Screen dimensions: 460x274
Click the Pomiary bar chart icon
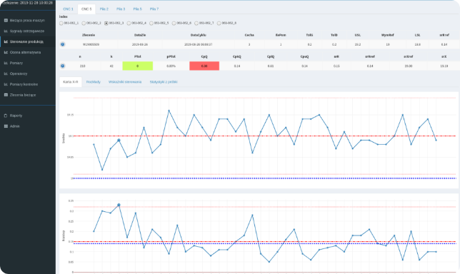click(6, 63)
